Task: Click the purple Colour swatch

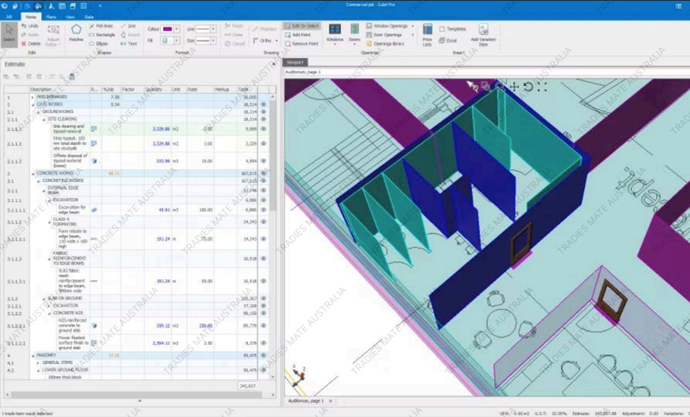Action: pyautogui.click(x=167, y=29)
